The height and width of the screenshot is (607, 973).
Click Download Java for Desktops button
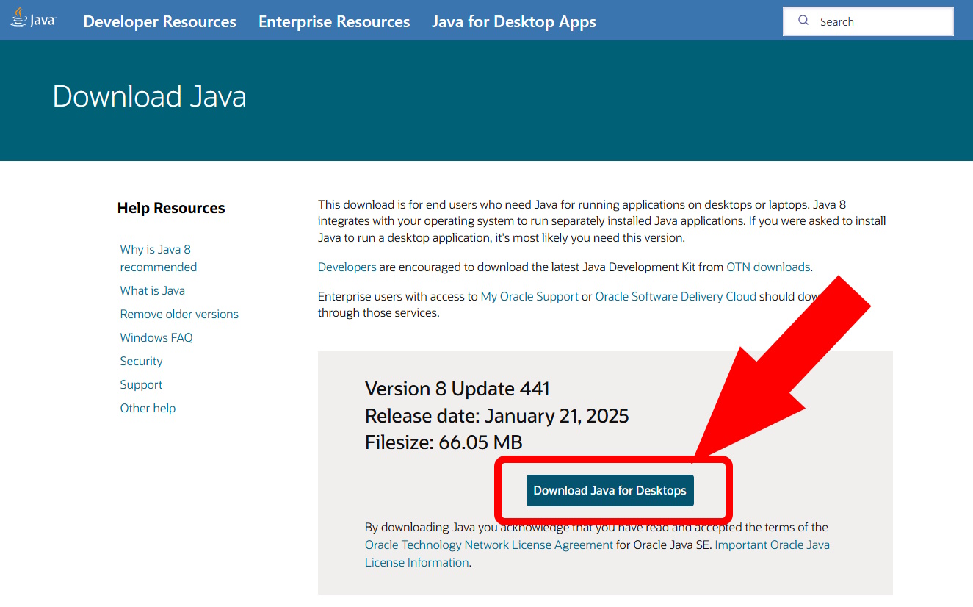coord(610,490)
